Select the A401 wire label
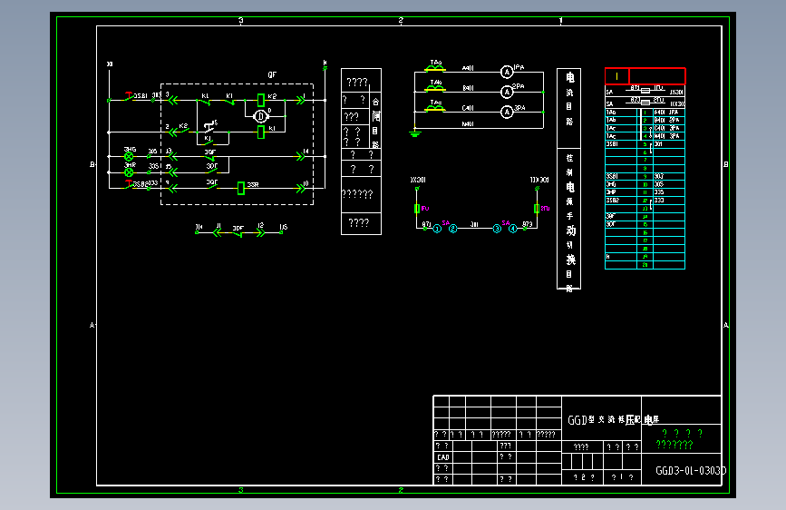 [468, 68]
